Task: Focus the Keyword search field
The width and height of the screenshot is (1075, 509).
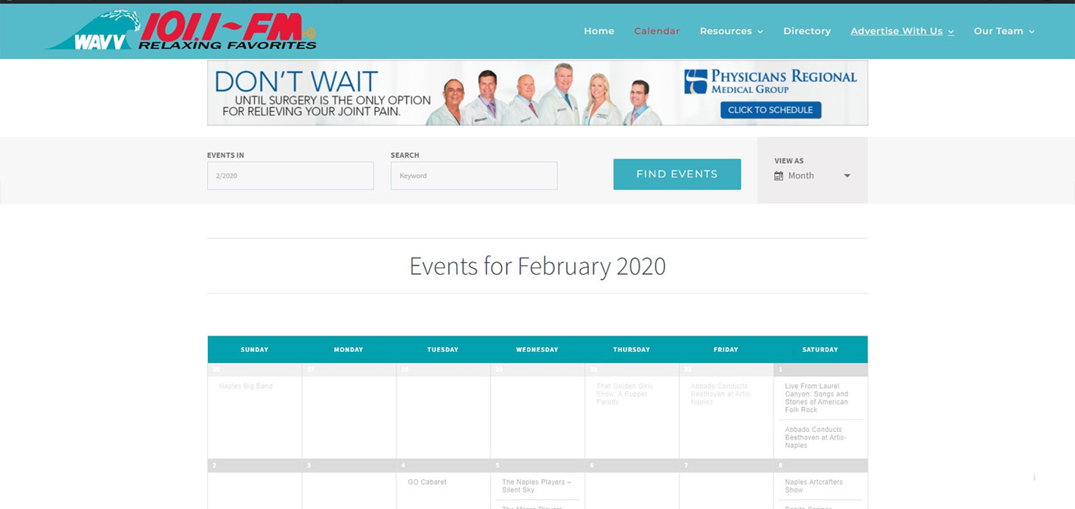Action: [x=473, y=176]
